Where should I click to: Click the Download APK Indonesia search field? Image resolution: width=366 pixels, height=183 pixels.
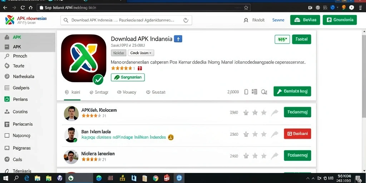tap(126, 20)
